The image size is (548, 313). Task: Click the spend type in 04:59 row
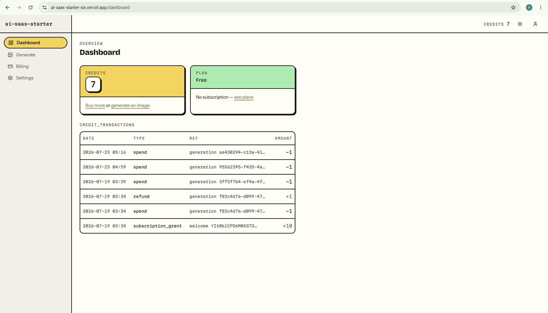click(x=140, y=167)
